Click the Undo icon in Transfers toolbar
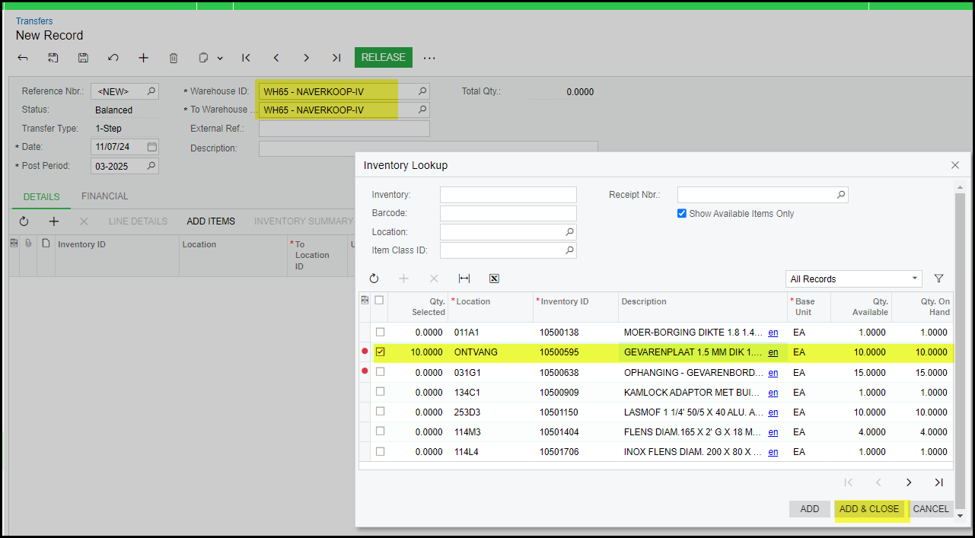 pos(113,58)
